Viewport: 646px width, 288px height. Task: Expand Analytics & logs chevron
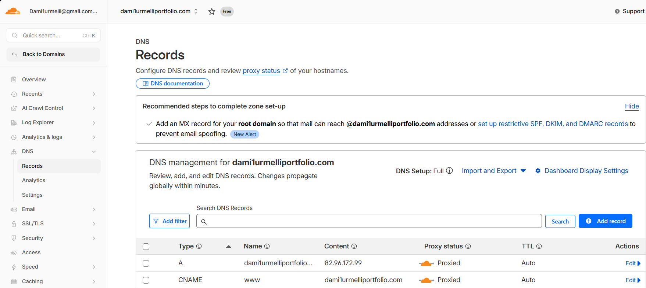94,137
